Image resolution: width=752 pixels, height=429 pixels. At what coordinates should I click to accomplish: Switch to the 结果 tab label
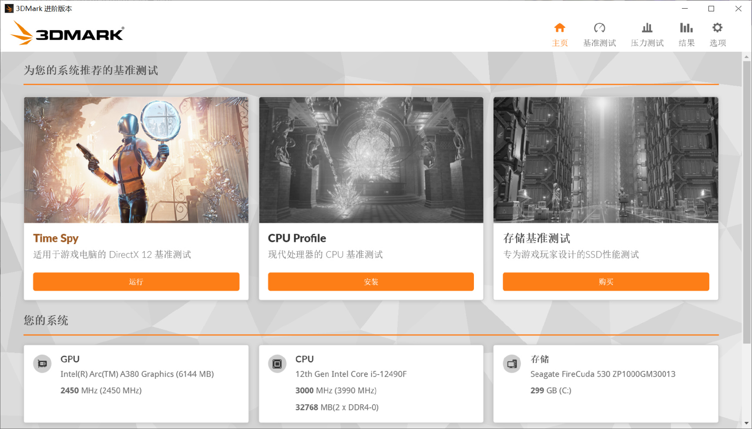pos(686,43)
